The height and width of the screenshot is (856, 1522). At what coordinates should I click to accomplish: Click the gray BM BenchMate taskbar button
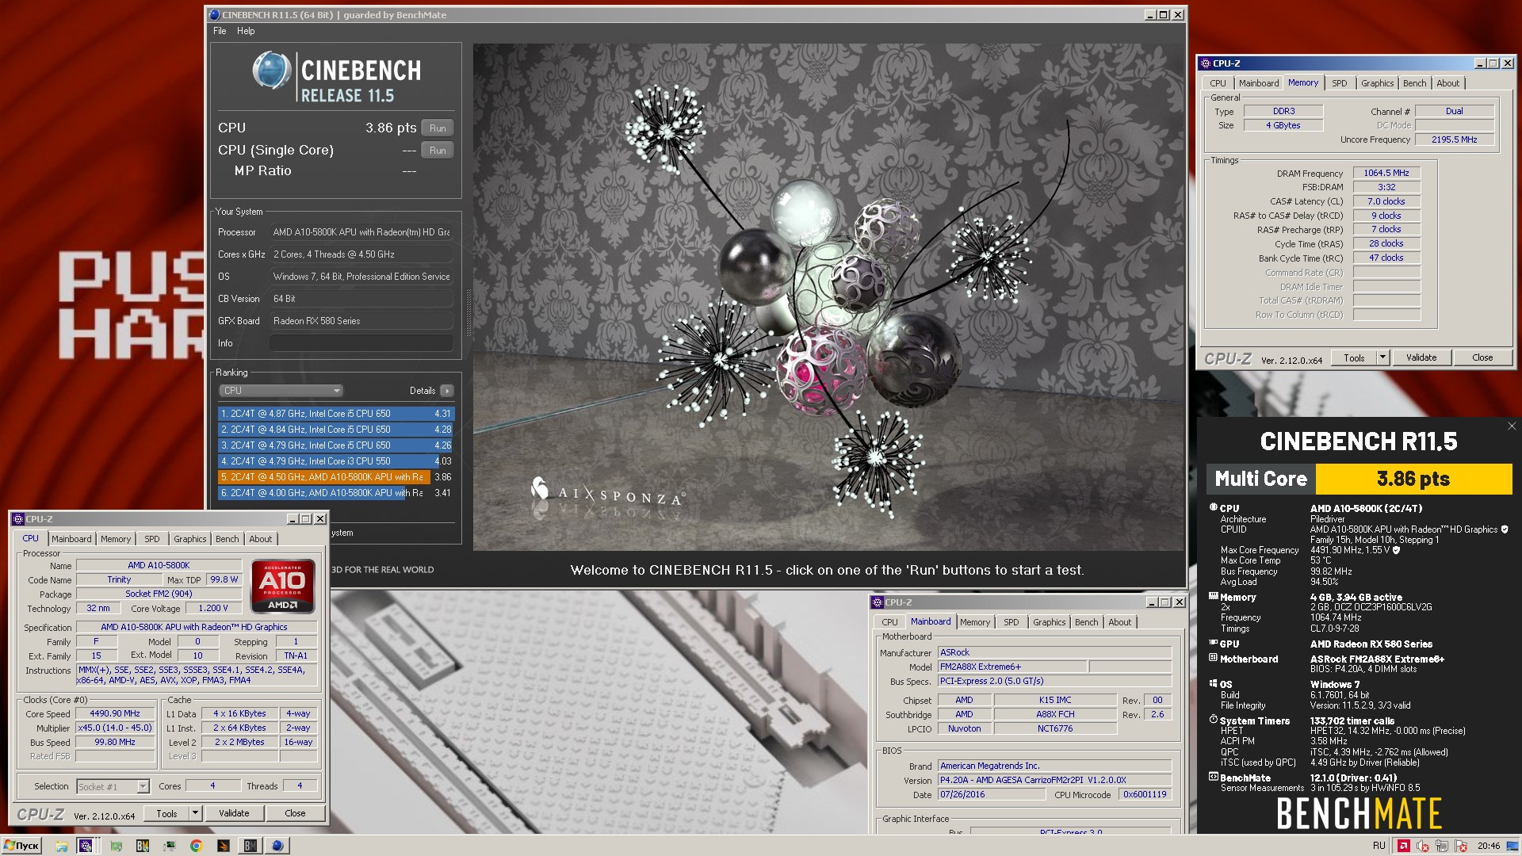(250, 846)
